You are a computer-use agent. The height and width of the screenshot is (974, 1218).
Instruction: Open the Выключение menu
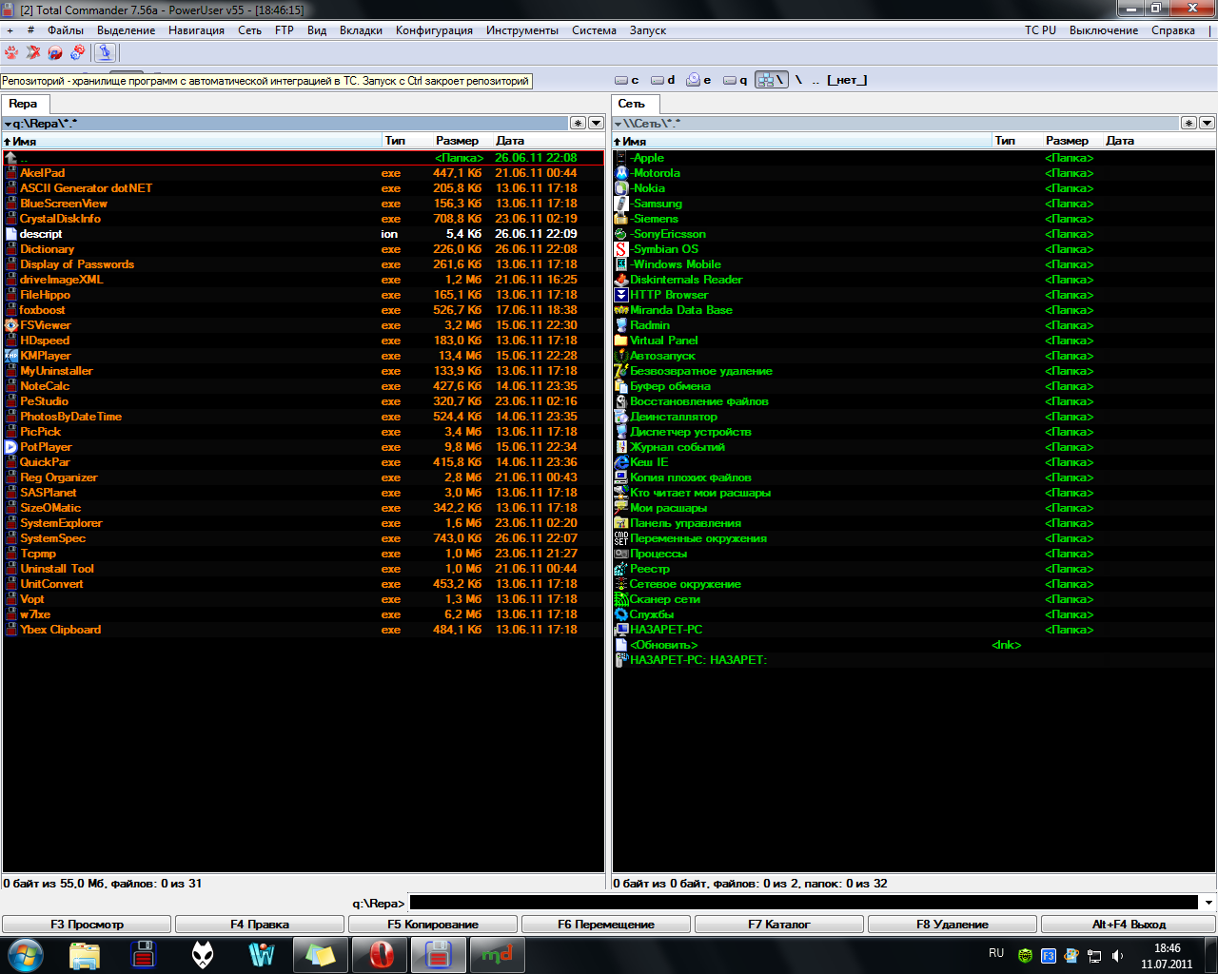(x=1104, y=30)
